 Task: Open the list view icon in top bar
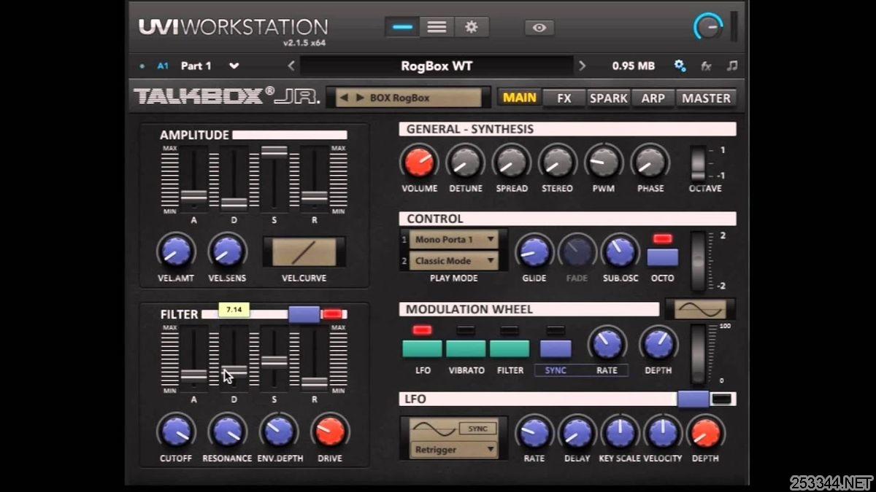[437, 27]
